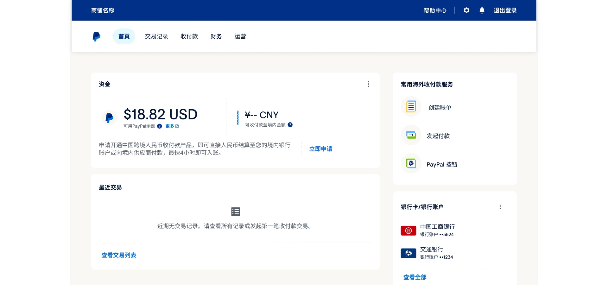Click help icon beside 可用PayPal余额
The width and height of the screenshot is (608, 285).
tap(160, 126)
